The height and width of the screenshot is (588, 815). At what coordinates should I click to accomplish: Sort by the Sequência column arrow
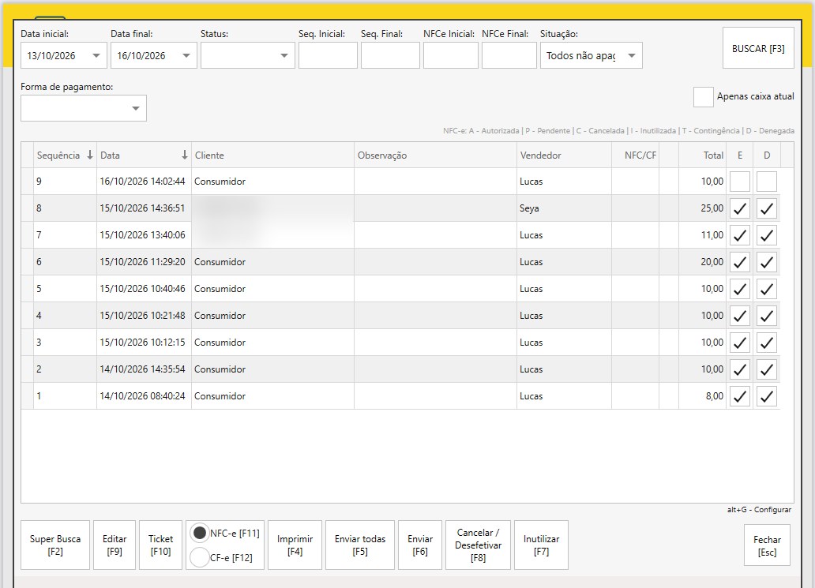[x=90, y=155]
